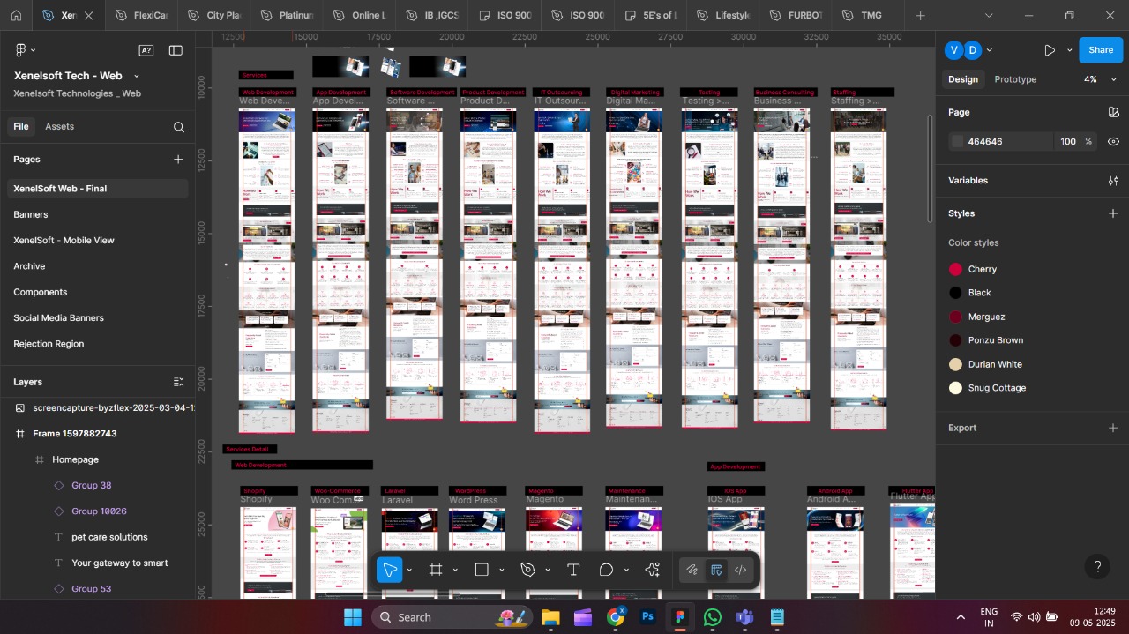
Task: Open the browser tab list chevron
Action: [989, 15]
